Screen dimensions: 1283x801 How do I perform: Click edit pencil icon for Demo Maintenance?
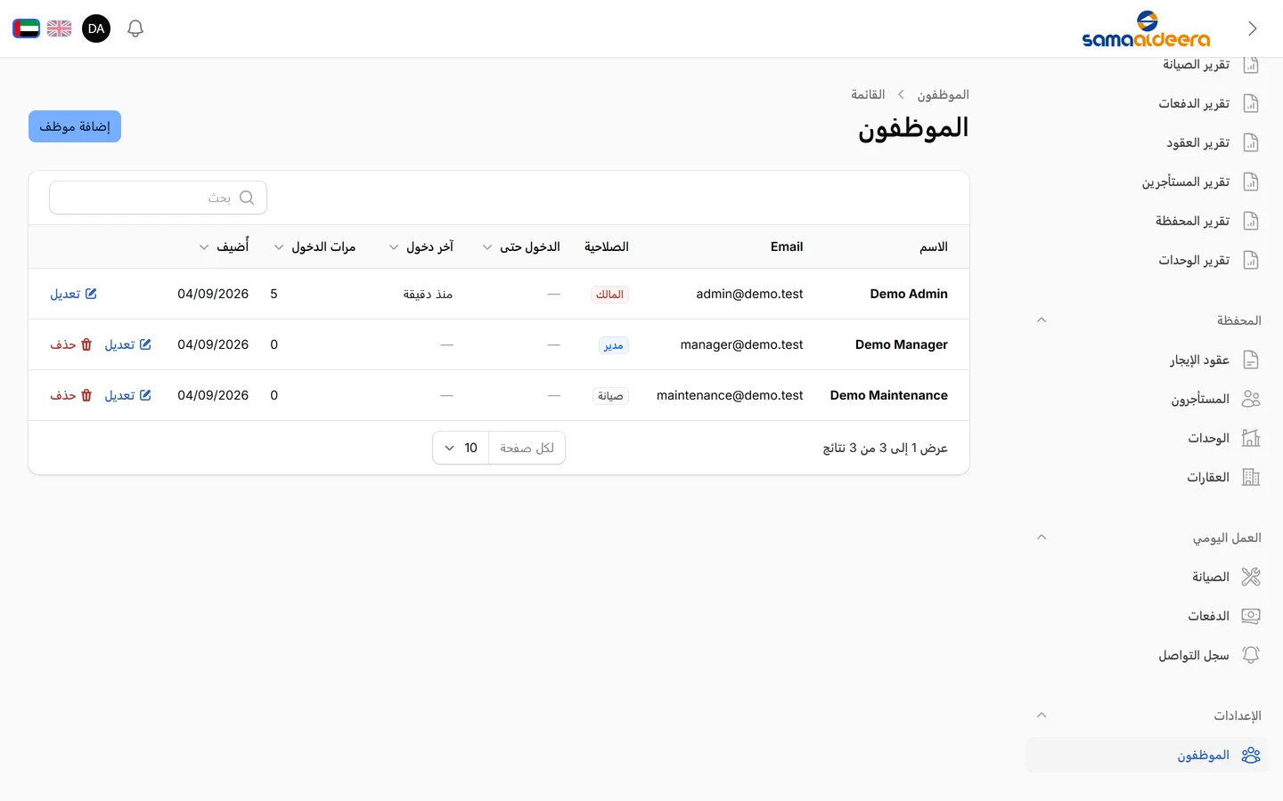[x=145, y=395]
